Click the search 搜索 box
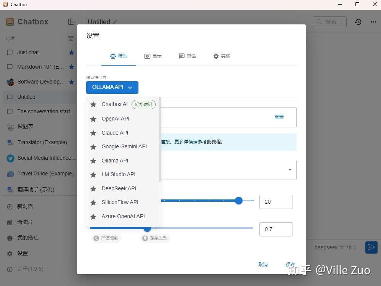Screen dimensions: 381x286 [x=330, y=22]
